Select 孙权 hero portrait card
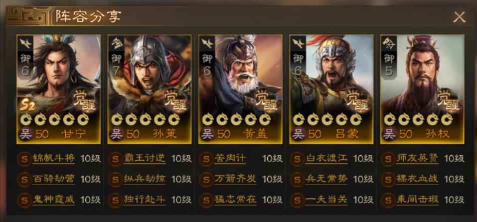The image size is (477, 222). pyautogui.click(x=422, y=89)
